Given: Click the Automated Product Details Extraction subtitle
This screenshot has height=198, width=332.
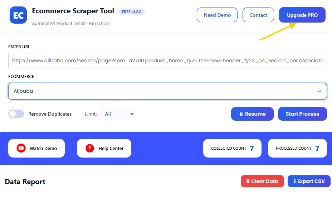Looking at the screenshot, I should point(70,24).
